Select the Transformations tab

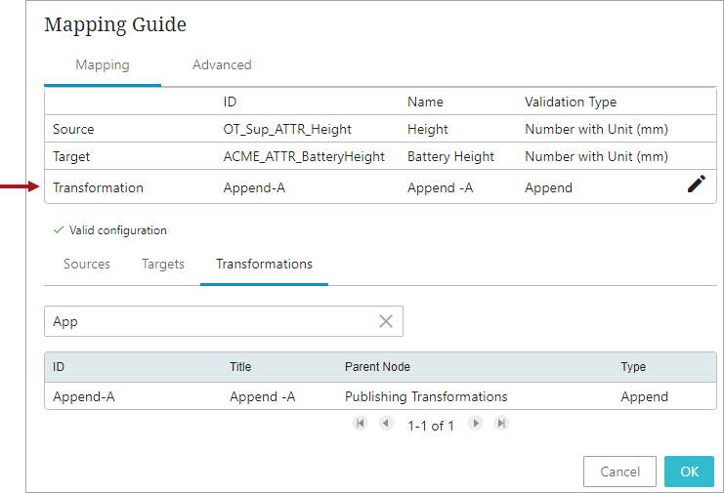point(264,265)
